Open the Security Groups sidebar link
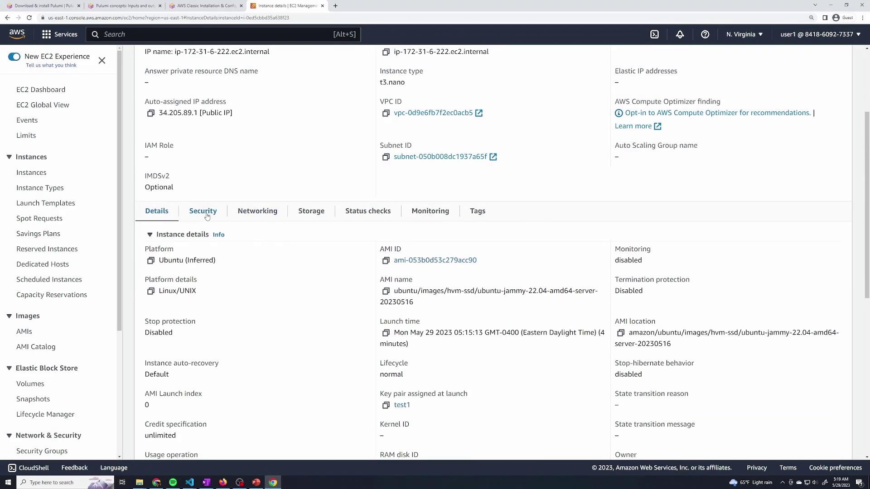870x489 pixels. click(x=42, y=451)
